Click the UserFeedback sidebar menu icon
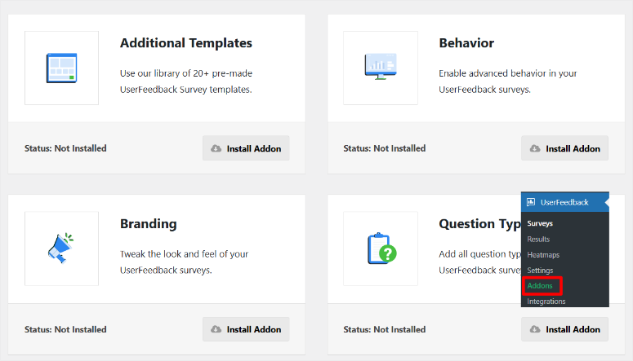This screenshot has width=633, height=361. 531,202
